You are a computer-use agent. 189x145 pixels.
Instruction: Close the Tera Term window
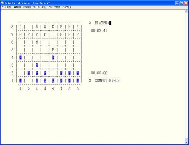coord(186,3)
